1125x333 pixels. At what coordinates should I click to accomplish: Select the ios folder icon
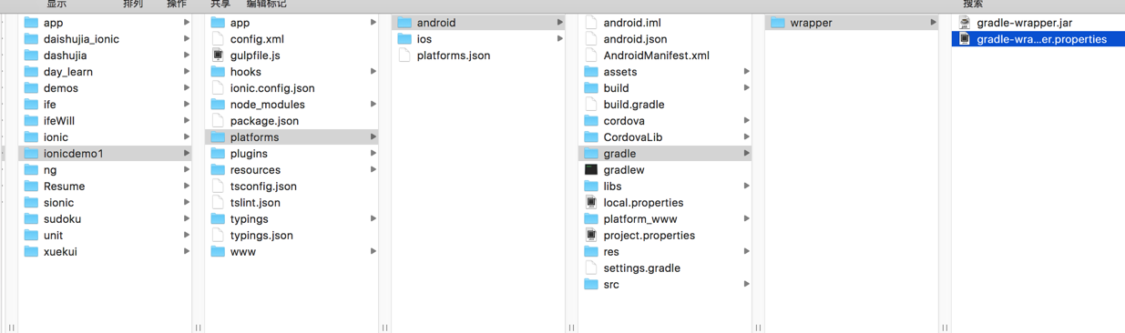[404, 39]
